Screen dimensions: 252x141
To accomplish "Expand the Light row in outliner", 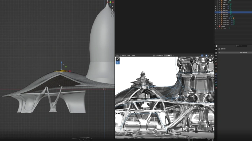I will (x=219, y=2).
